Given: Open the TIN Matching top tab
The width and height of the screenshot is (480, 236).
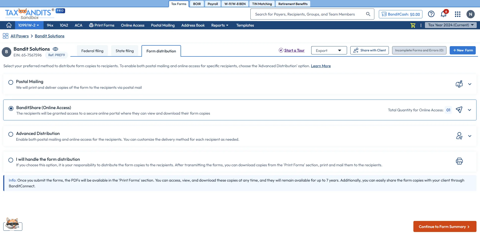Looking at the screenshot, I should pos(262,4).
